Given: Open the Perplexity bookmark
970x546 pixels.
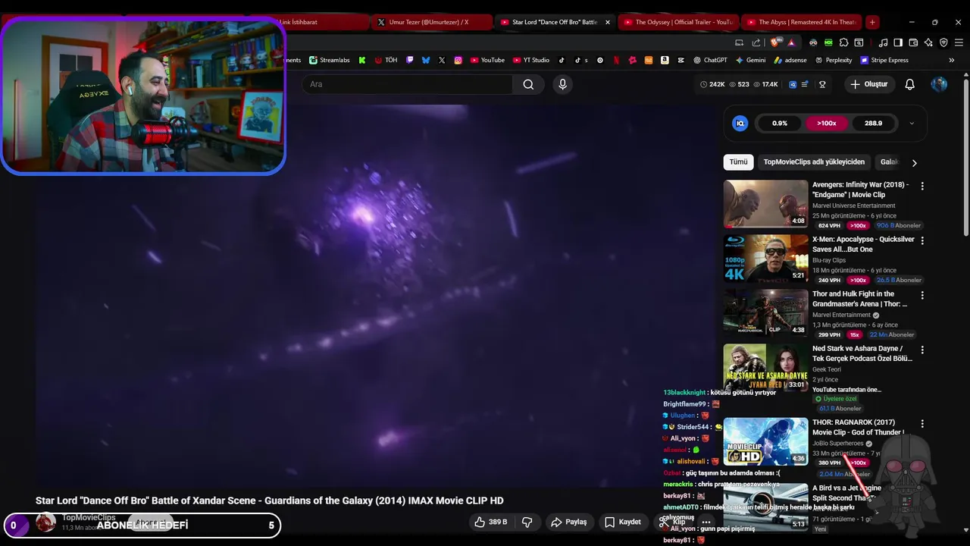Looking at the screenshot, I should click(x=833, y=60).
